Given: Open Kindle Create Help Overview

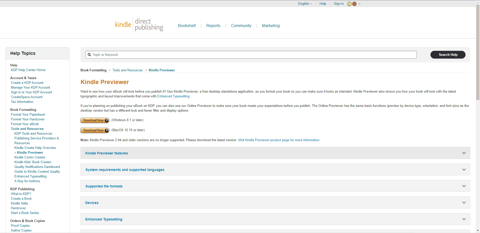Looking at the screenshot, I should (x=35, y=148).
